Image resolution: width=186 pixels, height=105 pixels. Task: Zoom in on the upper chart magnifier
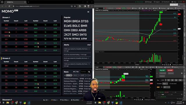(x=167, y=65)
